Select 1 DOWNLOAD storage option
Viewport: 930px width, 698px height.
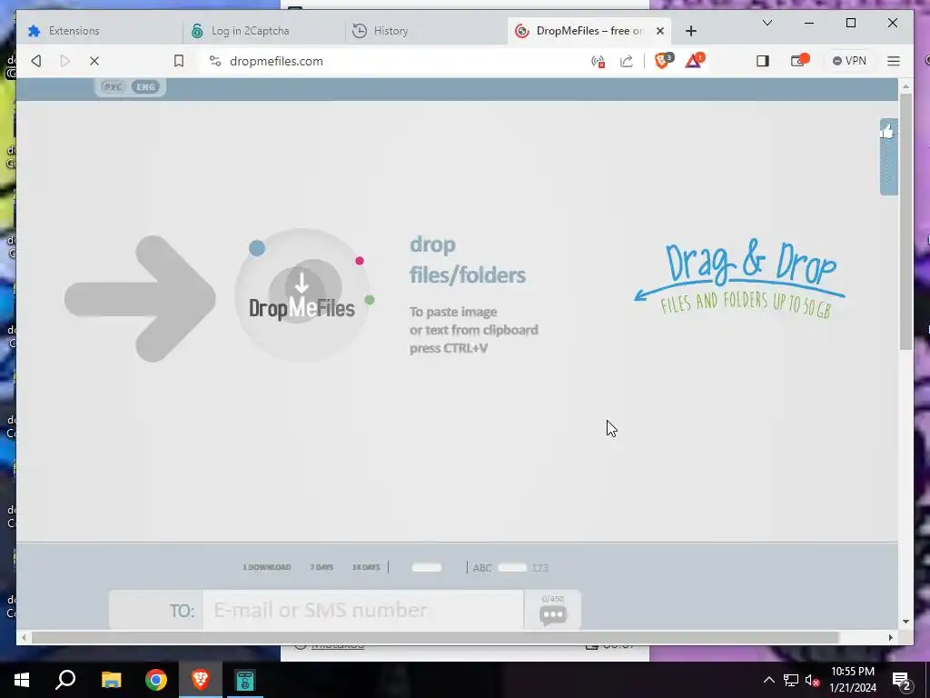coord(266,567)
